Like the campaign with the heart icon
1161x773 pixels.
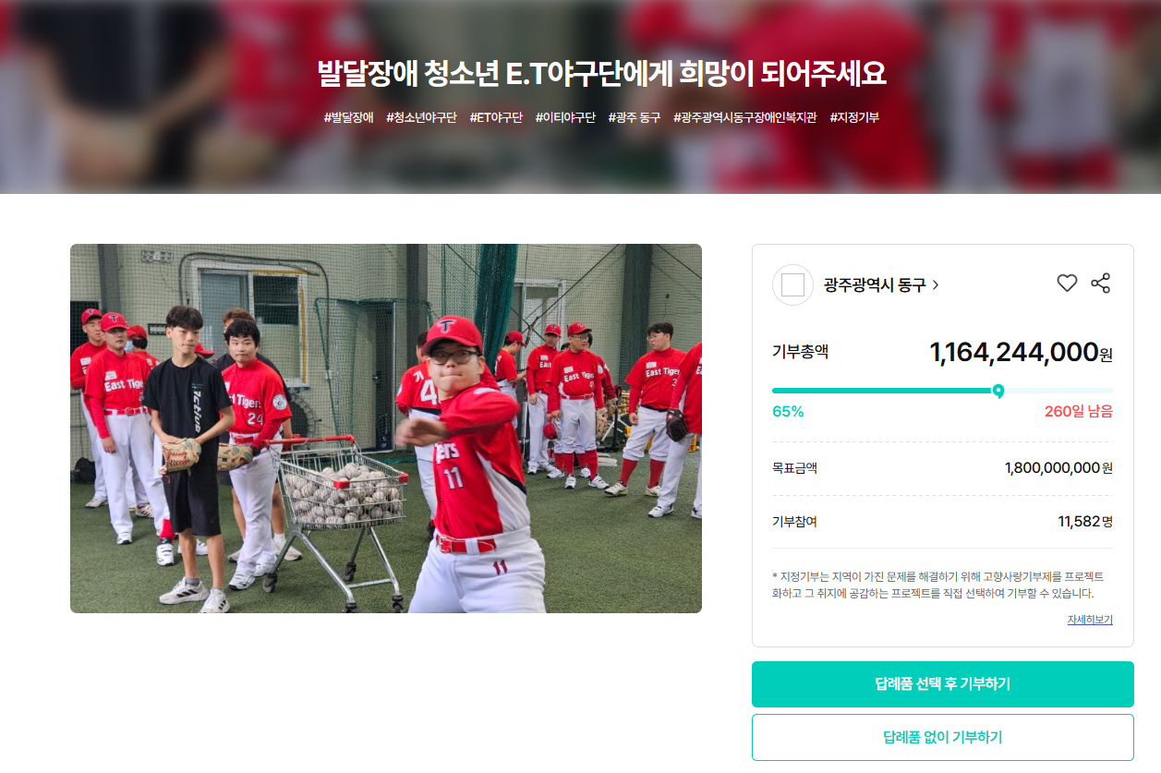click(x=1067, y=284)
